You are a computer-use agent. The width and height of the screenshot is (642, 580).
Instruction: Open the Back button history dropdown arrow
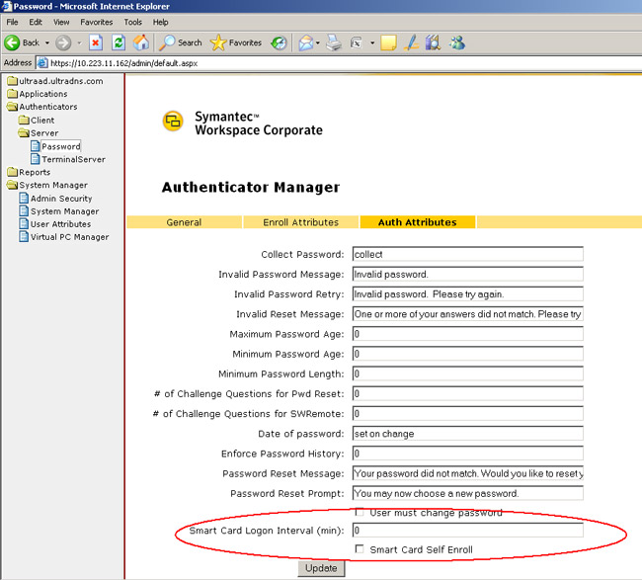(x=45, y=42)
